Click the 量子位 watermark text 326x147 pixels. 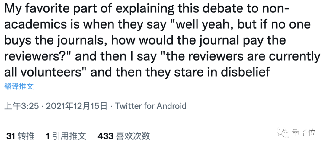pyautogui.click(x=303, y=133)
